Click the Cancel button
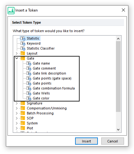The height and width of the screenshot is (154, 134). [x=112, y=141]
